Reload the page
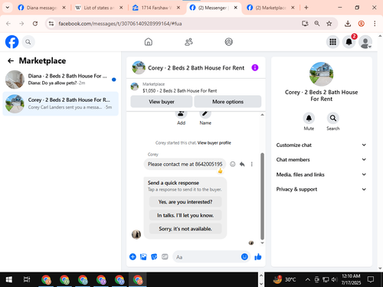The image size is (383, 287). tap(35, 24)
